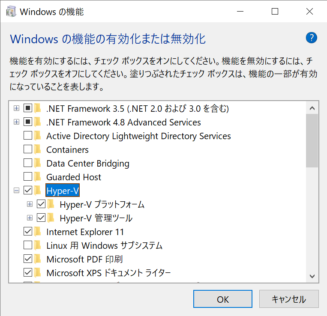Enable Linux 用 Windows サブシステム checkbox
The width and height of the screenshot is (327, 316).
[28, 245]
